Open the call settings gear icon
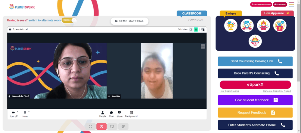The image size is (301, 133). (x=10, y=29)
